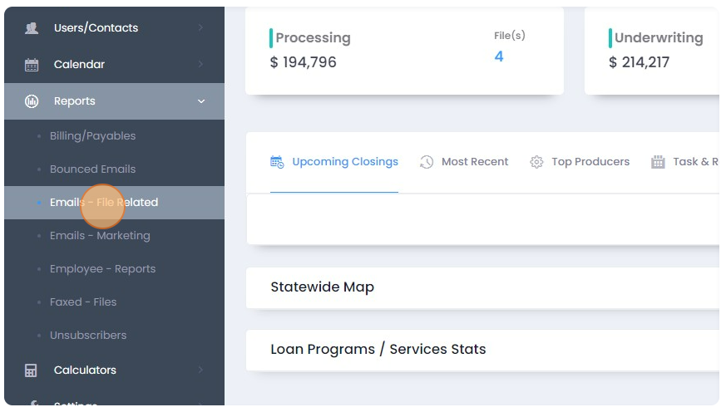Viewport: 726px width, 412px height.
Task: Open Billing/Payables report
Action: [x=92, y=136]
